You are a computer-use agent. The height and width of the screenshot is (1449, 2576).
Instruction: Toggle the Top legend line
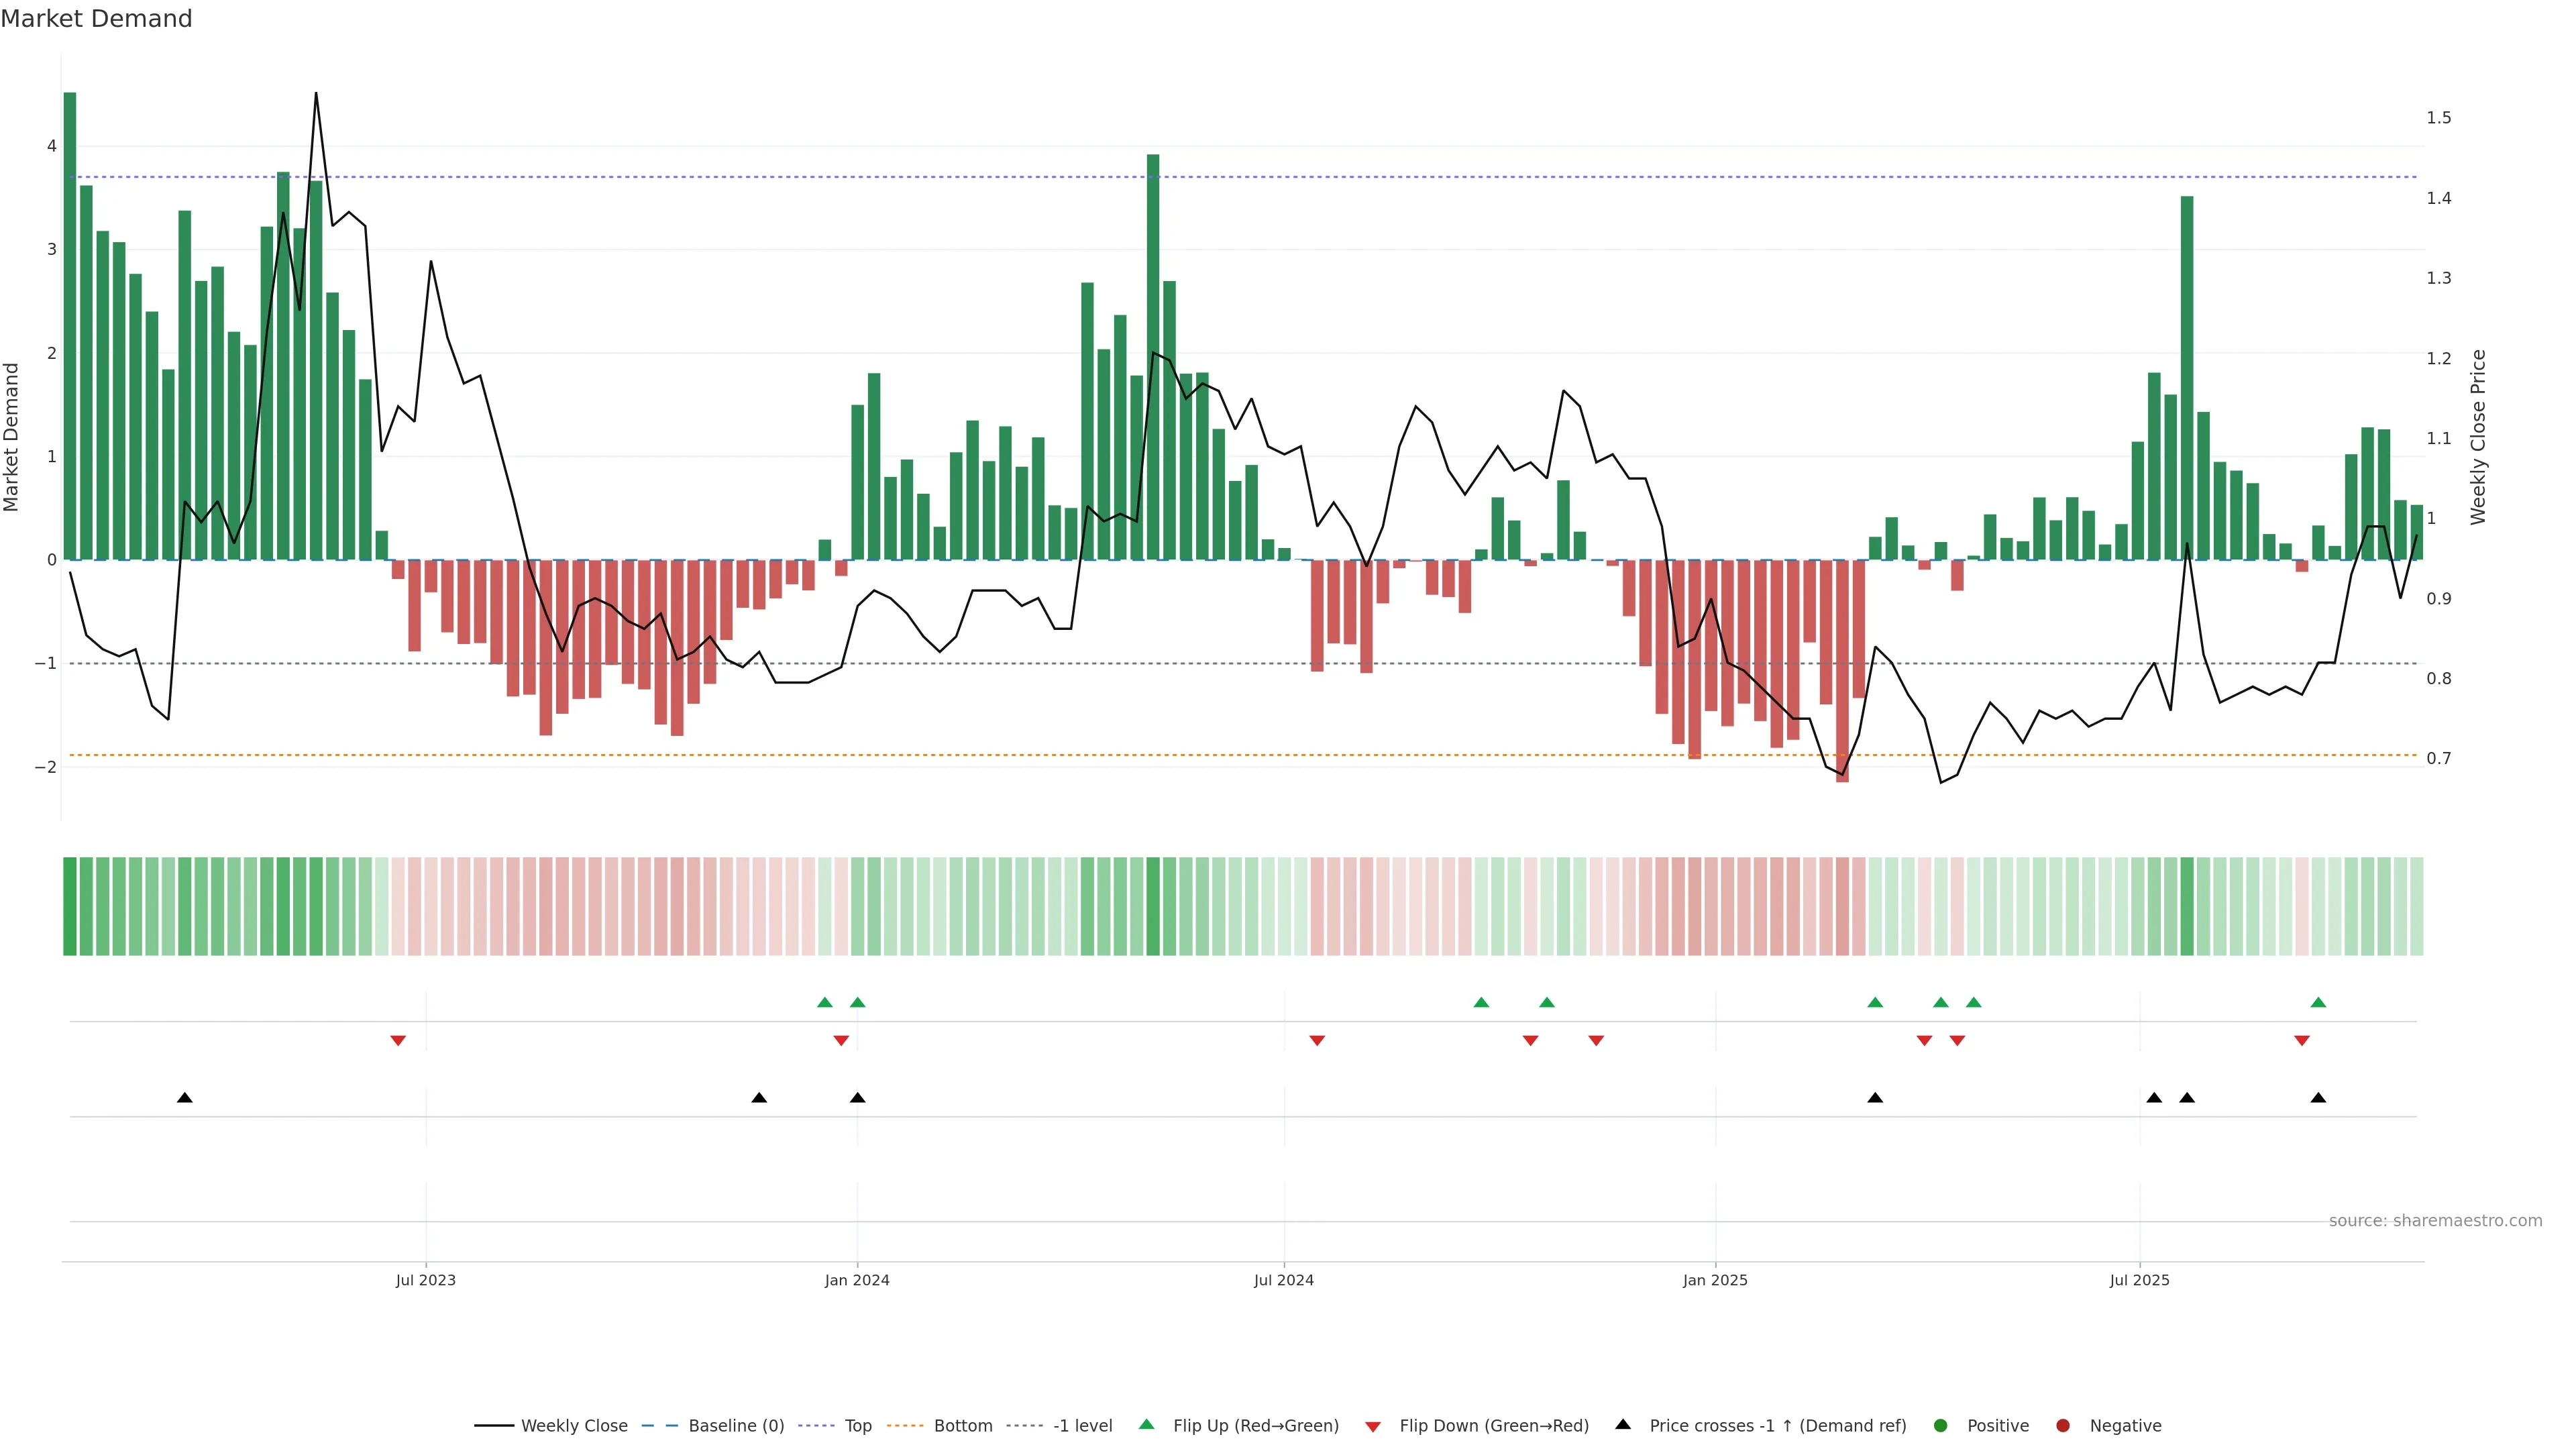click(x=857, y=1426)
